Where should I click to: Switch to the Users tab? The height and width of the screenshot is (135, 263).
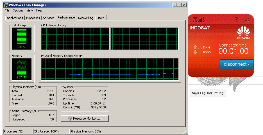101,18
